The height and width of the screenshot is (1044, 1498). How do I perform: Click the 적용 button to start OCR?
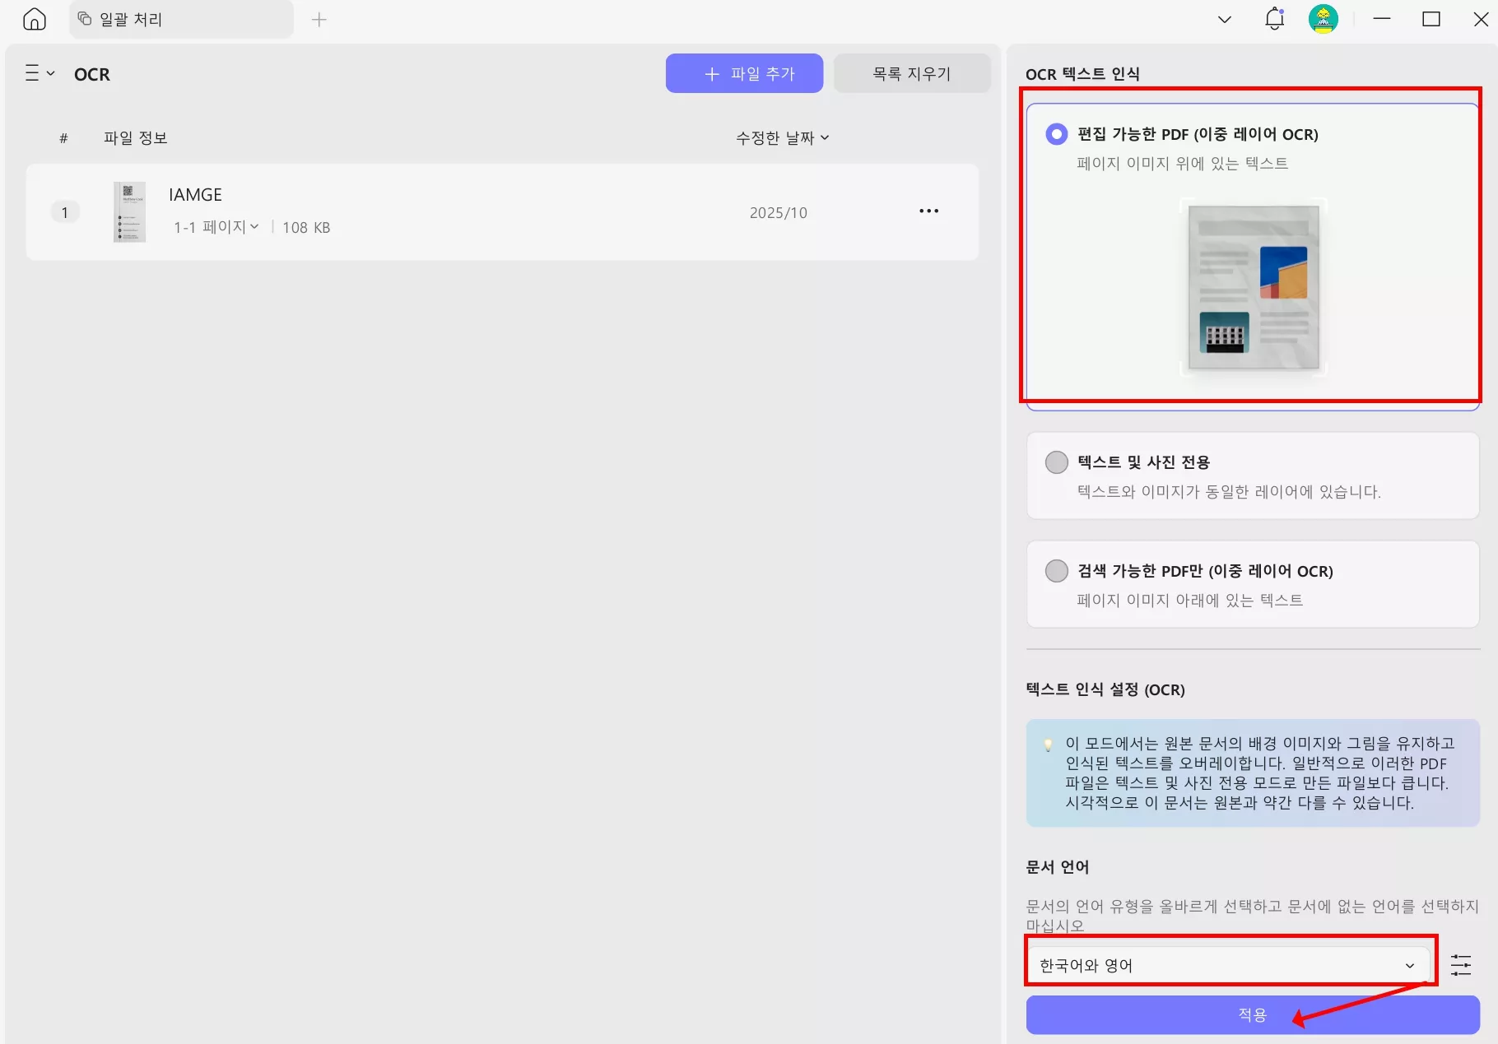pos(1251,1014)
